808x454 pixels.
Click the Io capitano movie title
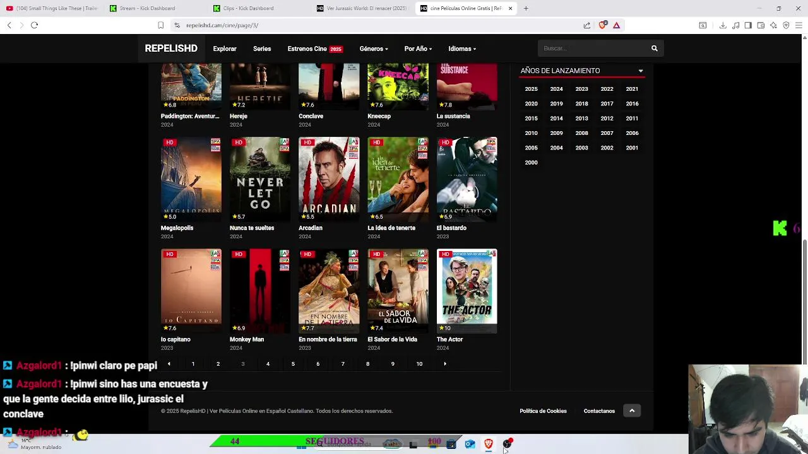175,339
